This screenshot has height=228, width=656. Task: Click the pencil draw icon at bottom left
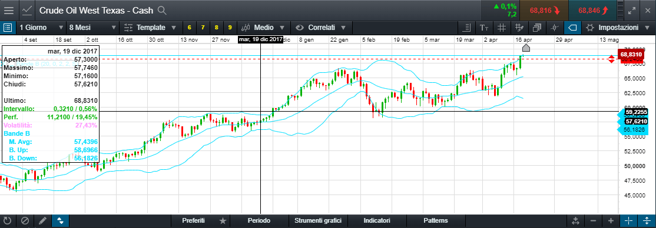pos(42,221)
